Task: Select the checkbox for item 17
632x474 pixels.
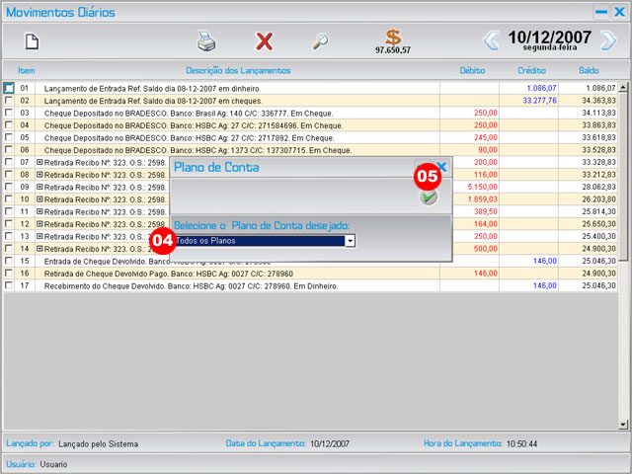Action: [9, 285]
